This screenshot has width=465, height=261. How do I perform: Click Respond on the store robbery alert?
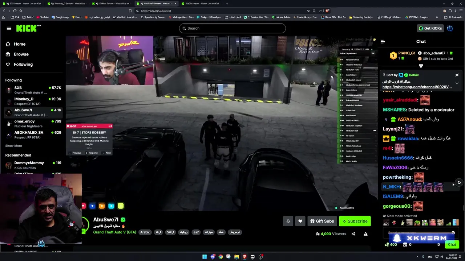click(x=92, y=153)
